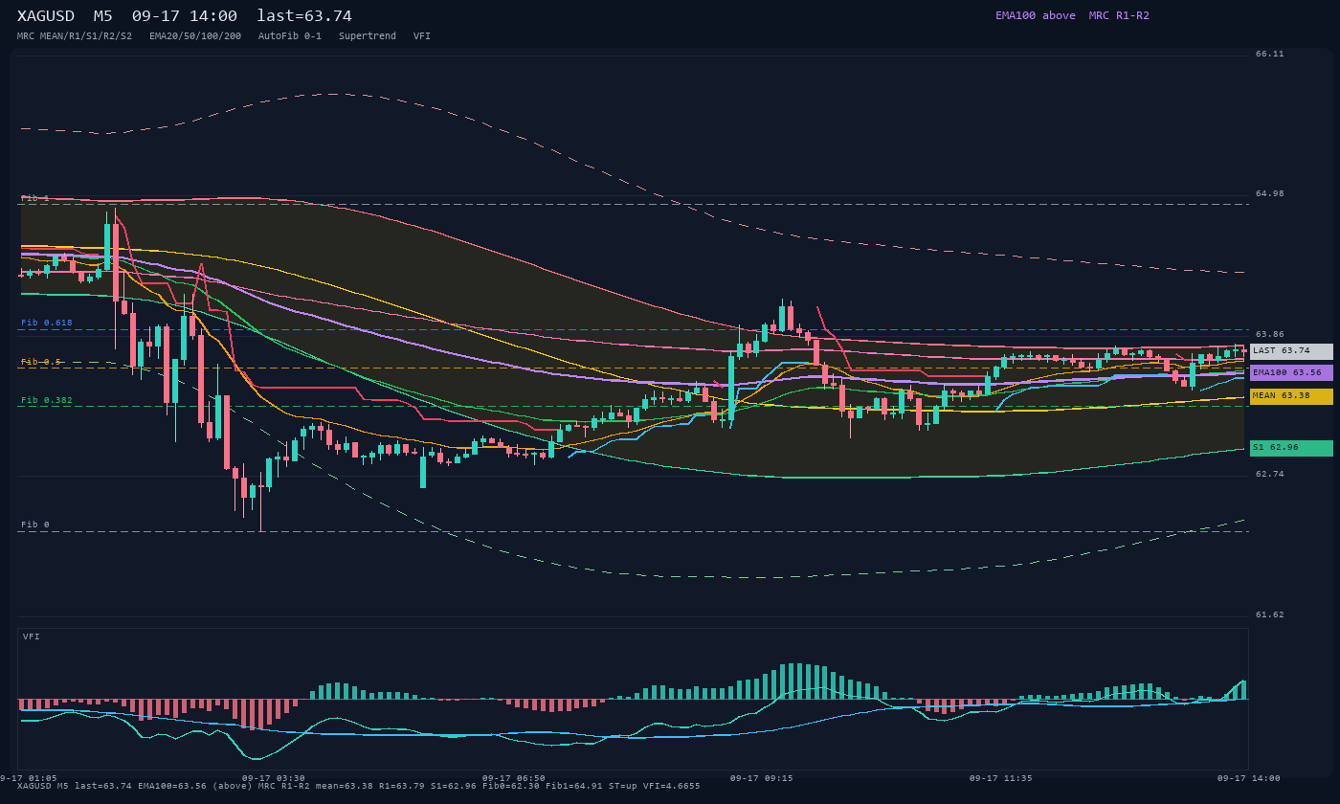Click the M5 timeframe in title
Screen dimensions: 1340x804
[x=103, y=16]
